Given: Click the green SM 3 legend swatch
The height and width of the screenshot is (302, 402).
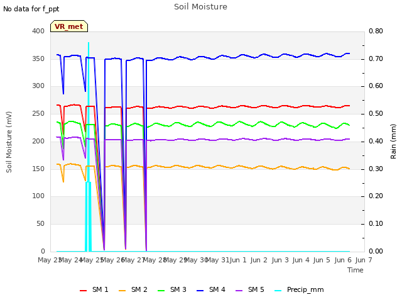Looking at the screenshot, I should coord(161,291).
